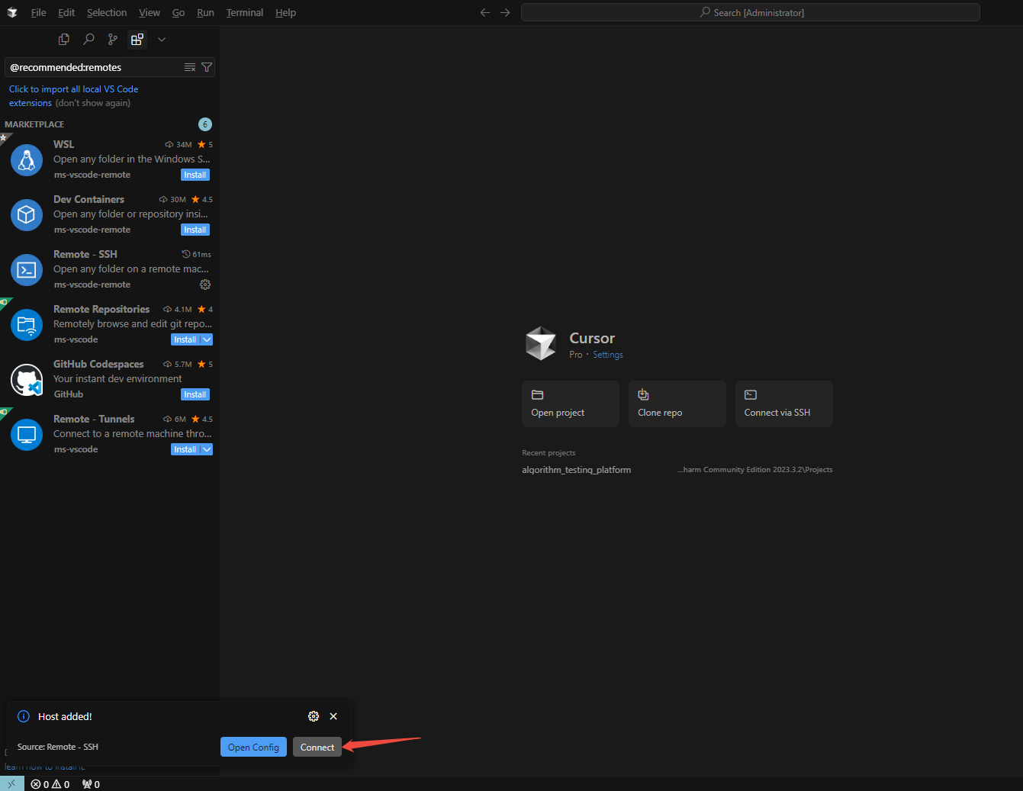1023x791 pixels.
Task: Dismiss the Host added notification
Action: [x=333, y=716]
